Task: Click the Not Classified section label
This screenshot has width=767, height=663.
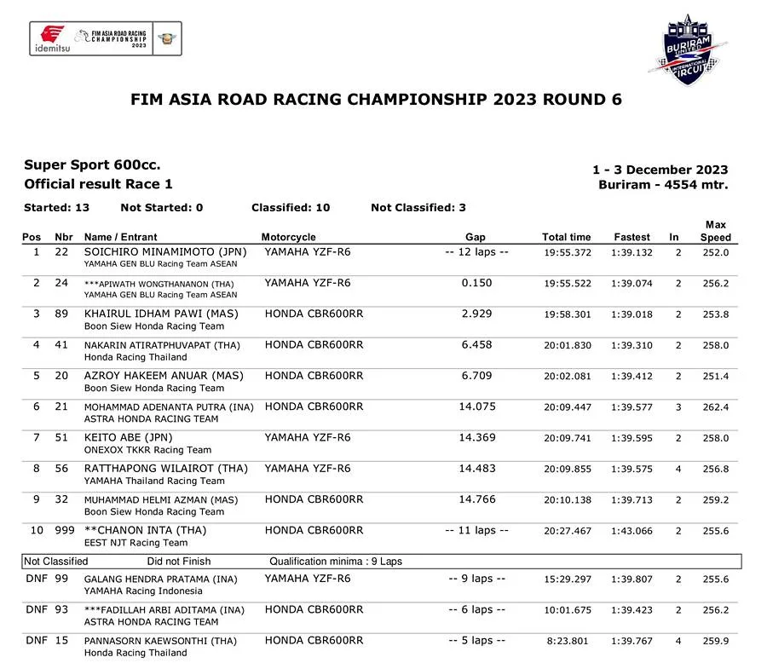Action: click(x=55, y=562)
